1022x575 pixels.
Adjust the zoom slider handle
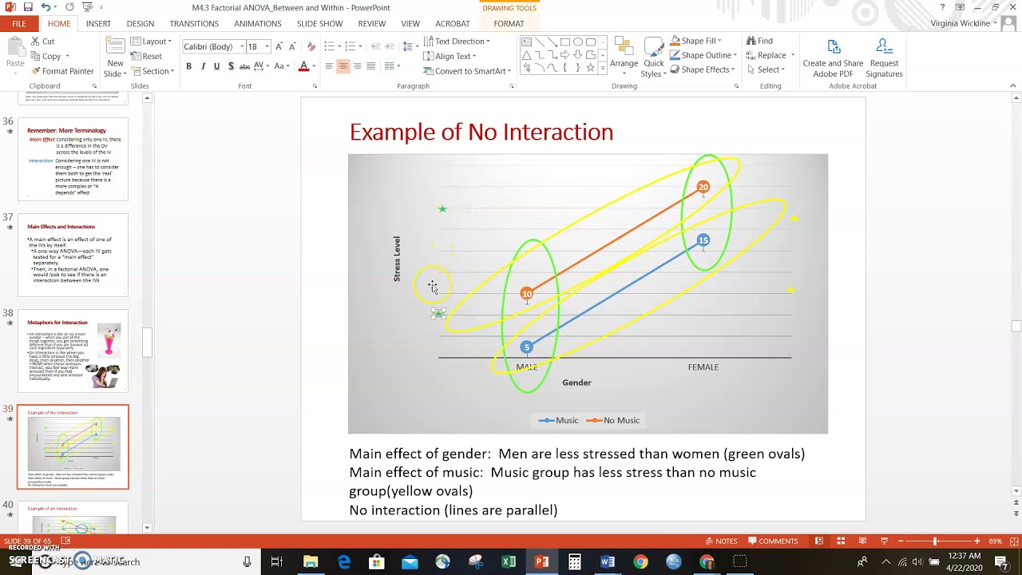click(936, 541)
